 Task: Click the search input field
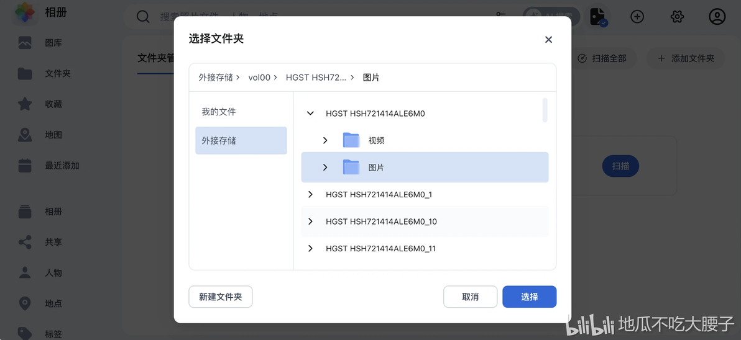point(321,17)
